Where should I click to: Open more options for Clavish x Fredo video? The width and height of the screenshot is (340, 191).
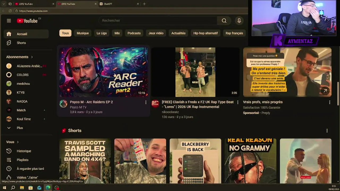click(x=237, y=102)
